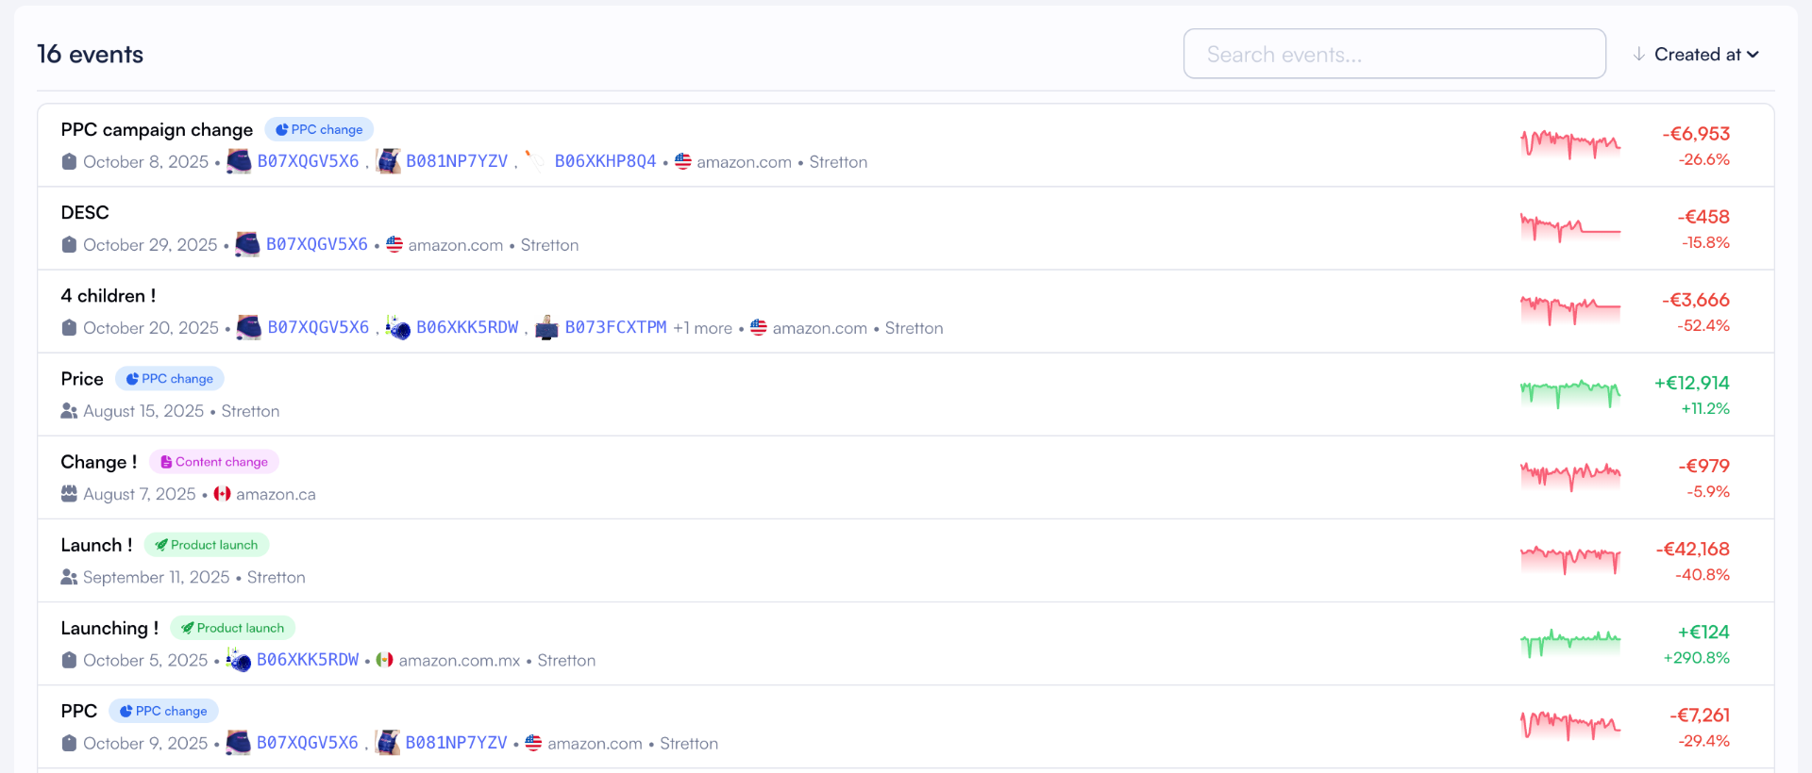Click the -€42,168 impact value
The image size is (1812, 773).
tap(1693, 549)
